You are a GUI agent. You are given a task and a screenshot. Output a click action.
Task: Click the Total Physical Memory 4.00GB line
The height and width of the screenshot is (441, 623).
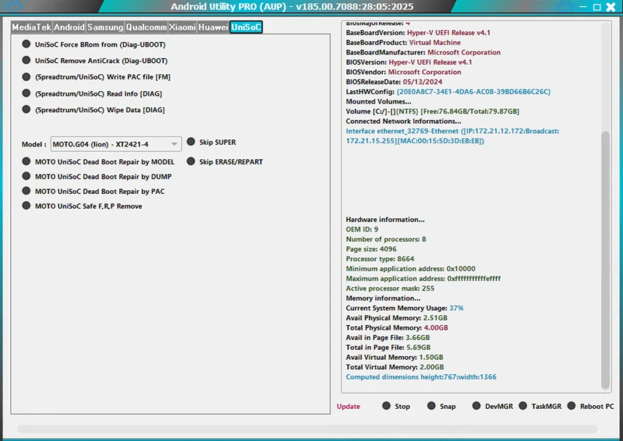(x=397, y=327)
